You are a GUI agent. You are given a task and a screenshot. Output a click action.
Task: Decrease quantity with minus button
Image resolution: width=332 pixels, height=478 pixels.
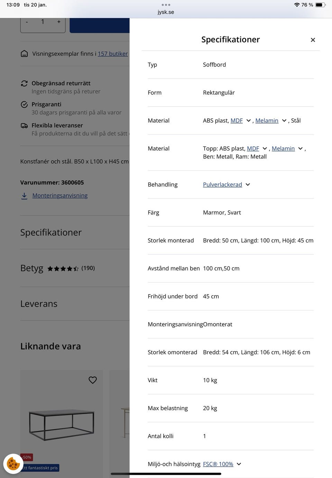27,22
